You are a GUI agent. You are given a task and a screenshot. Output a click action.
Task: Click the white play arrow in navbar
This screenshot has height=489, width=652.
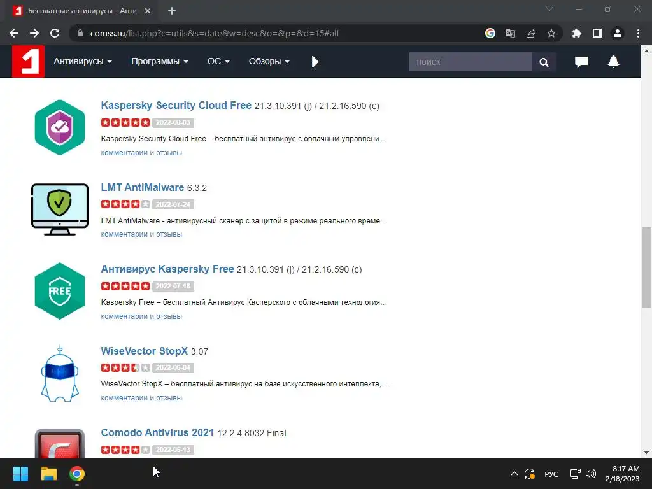[315, 62]
